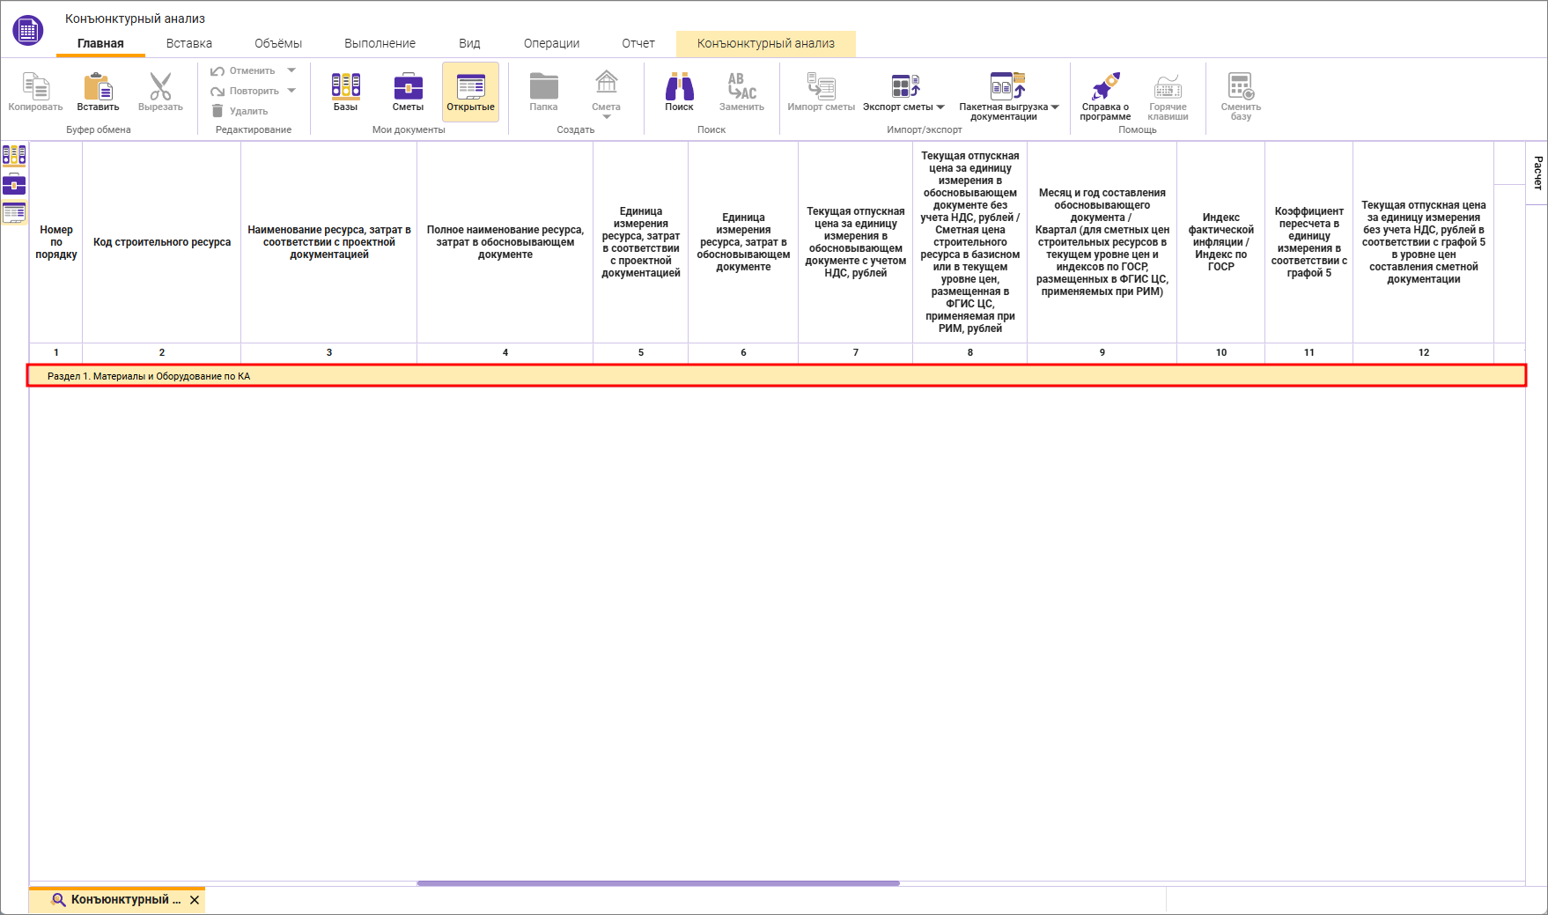
Task: Click the application logo in top-left
Action: [x=28, y=30]
